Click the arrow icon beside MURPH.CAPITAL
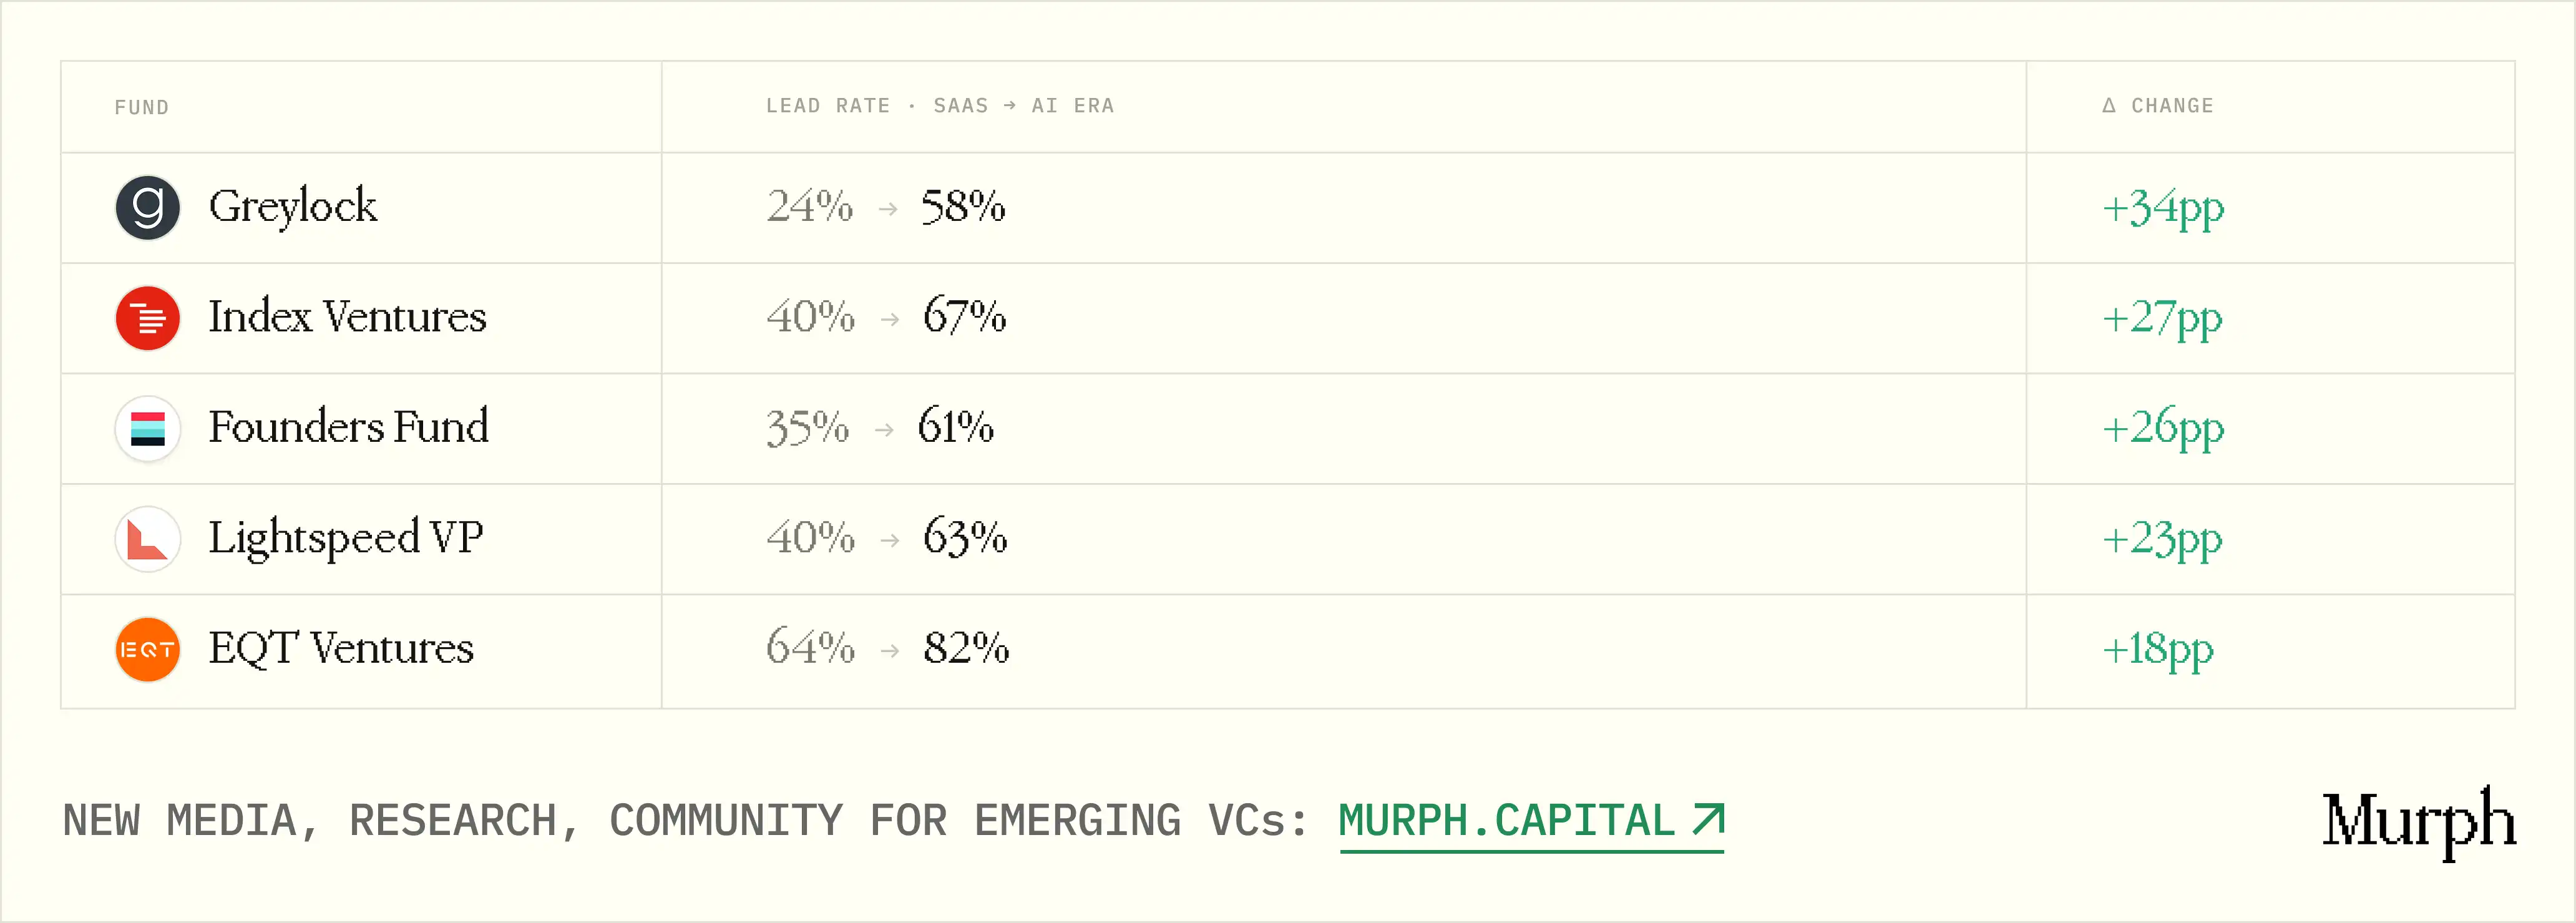 [x=1709, y=819]
